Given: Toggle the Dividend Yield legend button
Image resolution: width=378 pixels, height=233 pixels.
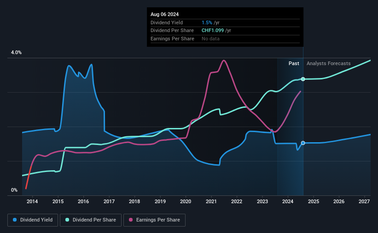Looking at the screenshot, I should [33, 220].
